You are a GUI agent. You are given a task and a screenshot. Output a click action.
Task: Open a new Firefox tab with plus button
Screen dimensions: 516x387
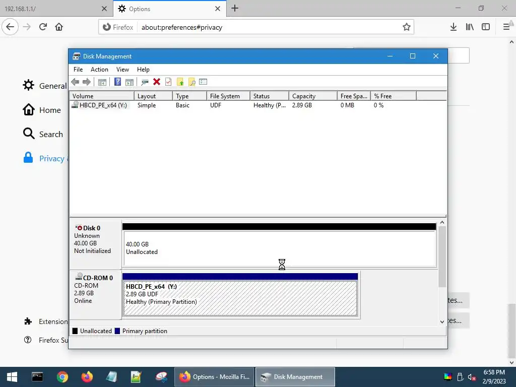pyautogui.click(x=235, y=9)
